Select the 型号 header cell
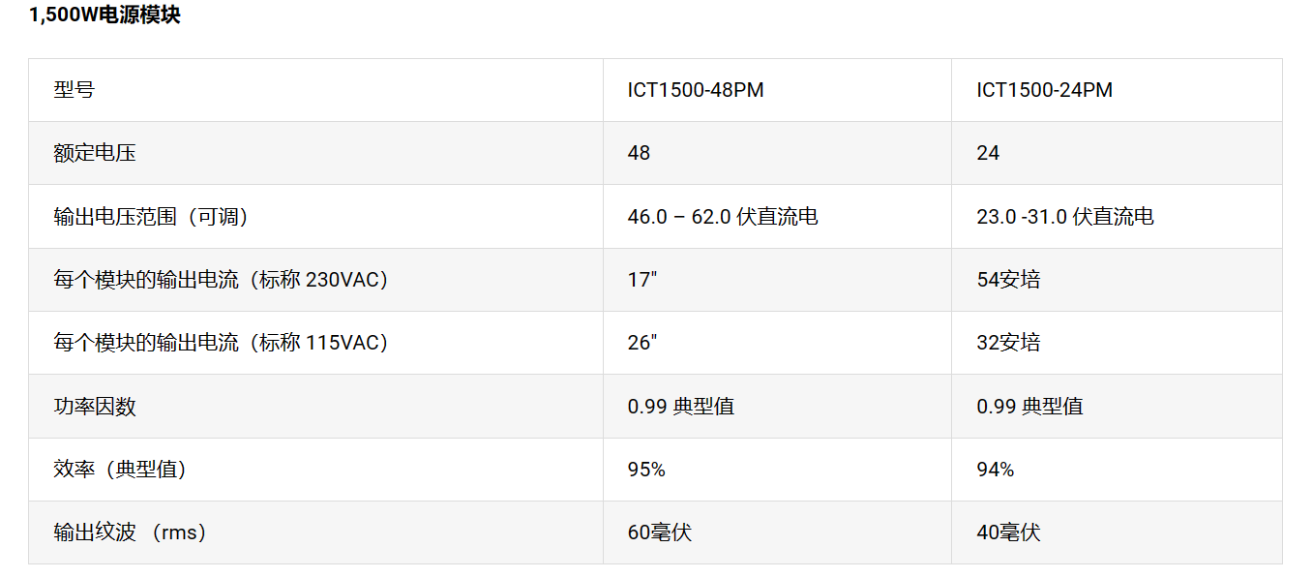The width and height of the screenshot is (1312, 578). coord(75,90)
